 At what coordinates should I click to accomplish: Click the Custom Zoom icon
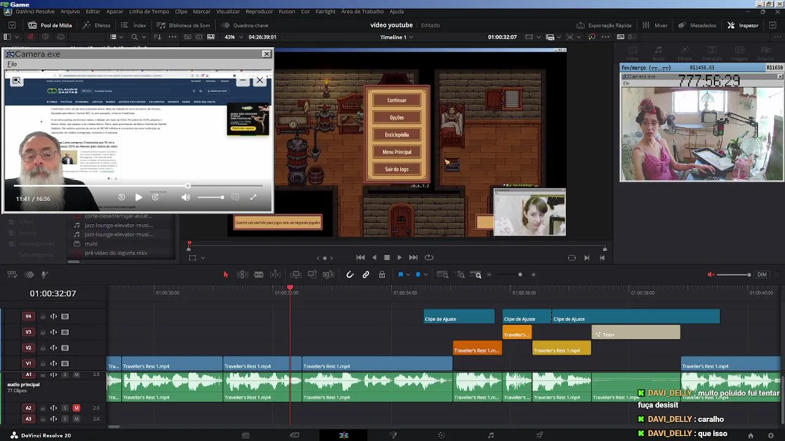point(476,275)
